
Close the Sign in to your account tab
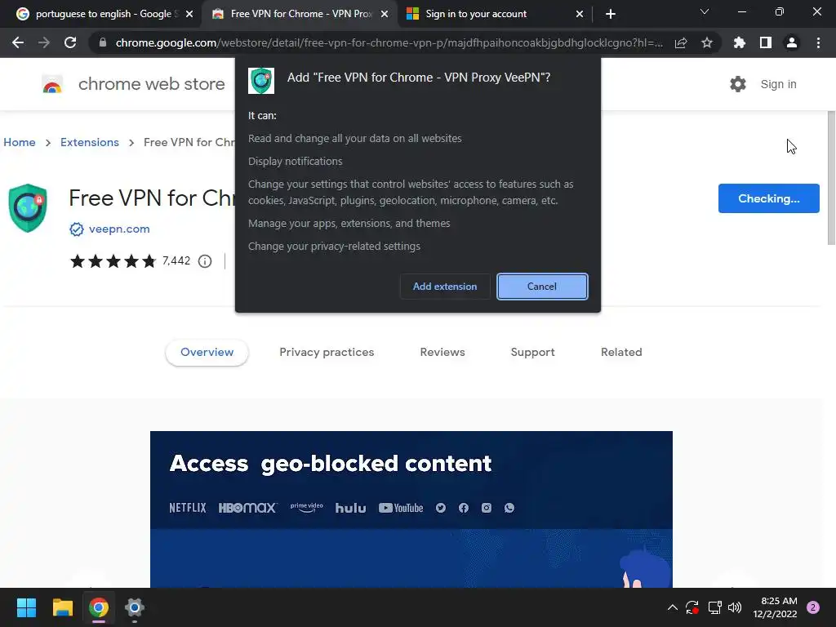580,14
